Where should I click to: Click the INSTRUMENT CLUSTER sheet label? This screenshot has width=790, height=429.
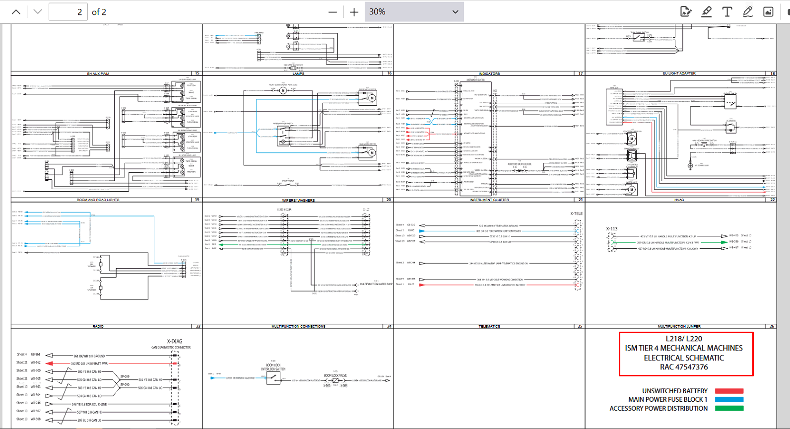[489, 200]
